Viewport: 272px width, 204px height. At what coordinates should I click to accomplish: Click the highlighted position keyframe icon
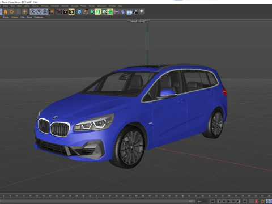point(268,201)
